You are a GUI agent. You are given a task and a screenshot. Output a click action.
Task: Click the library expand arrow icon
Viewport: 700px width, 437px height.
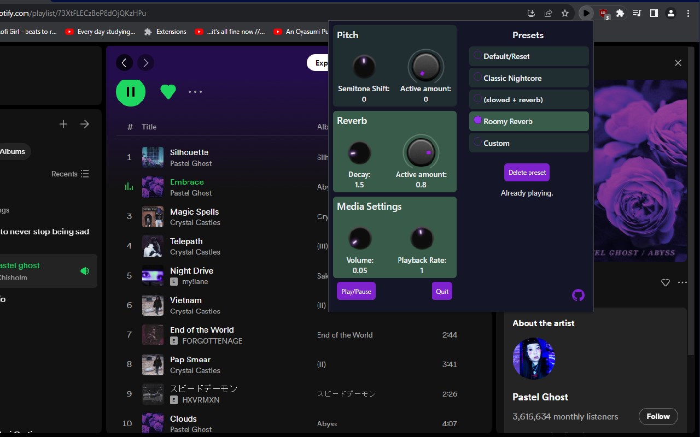coord(85,124)
